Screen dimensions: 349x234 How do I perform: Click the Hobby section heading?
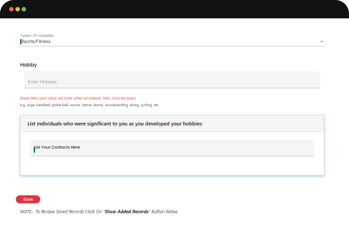tap(29, 65)
